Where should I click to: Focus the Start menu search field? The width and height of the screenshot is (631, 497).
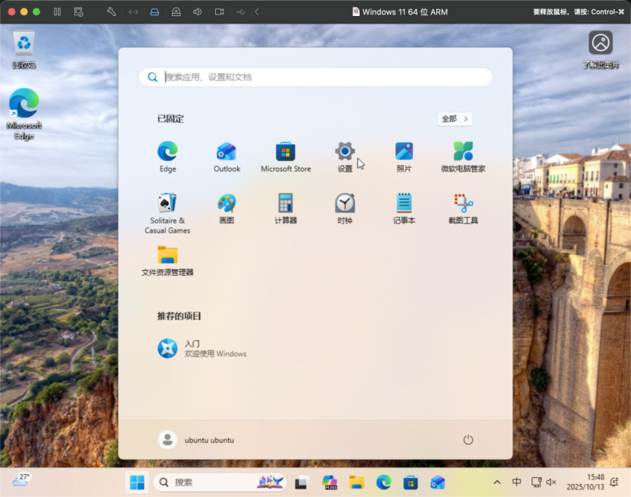point(315,77)
